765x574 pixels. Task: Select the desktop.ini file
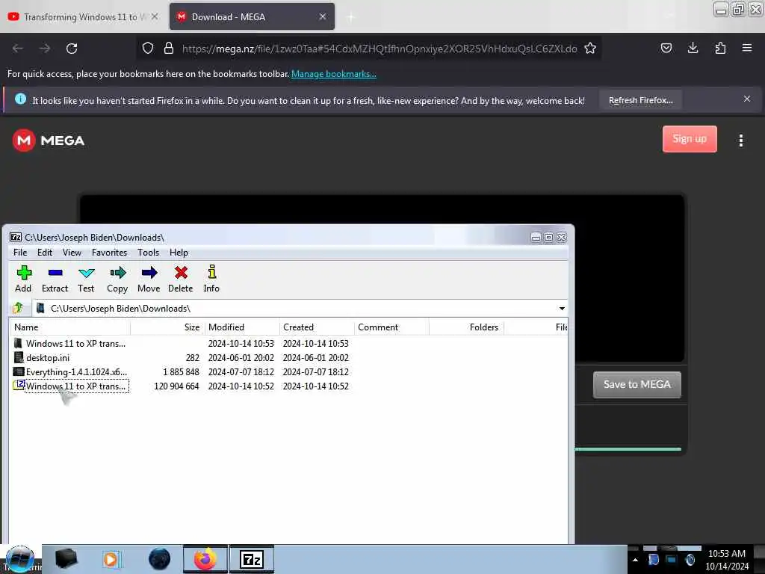pos(288,358)
